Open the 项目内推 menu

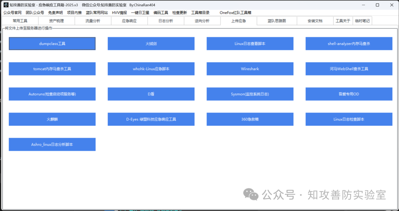74,13
